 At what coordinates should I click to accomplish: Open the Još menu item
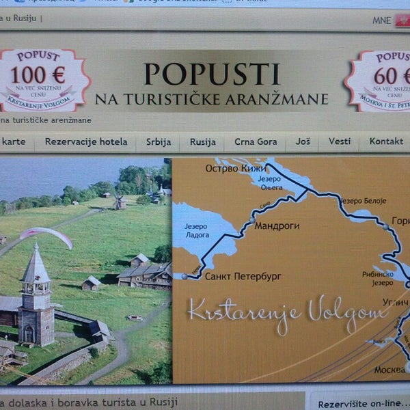click(x=303, y=141)
